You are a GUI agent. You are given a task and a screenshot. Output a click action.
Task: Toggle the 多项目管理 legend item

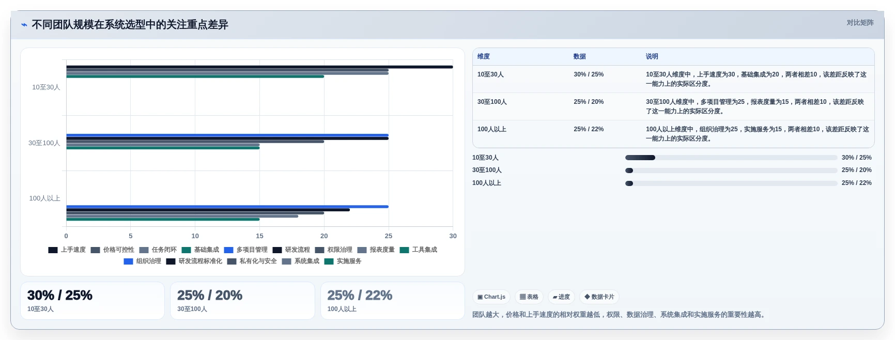pos(246,250)
